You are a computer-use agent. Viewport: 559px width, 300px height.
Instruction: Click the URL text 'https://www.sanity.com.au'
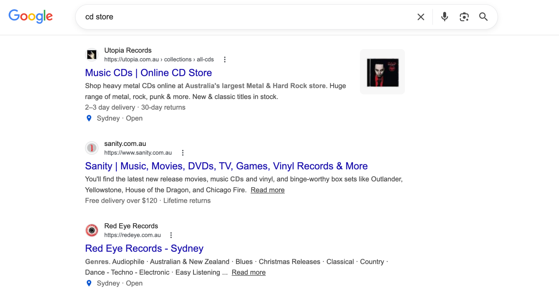point(138,153)
